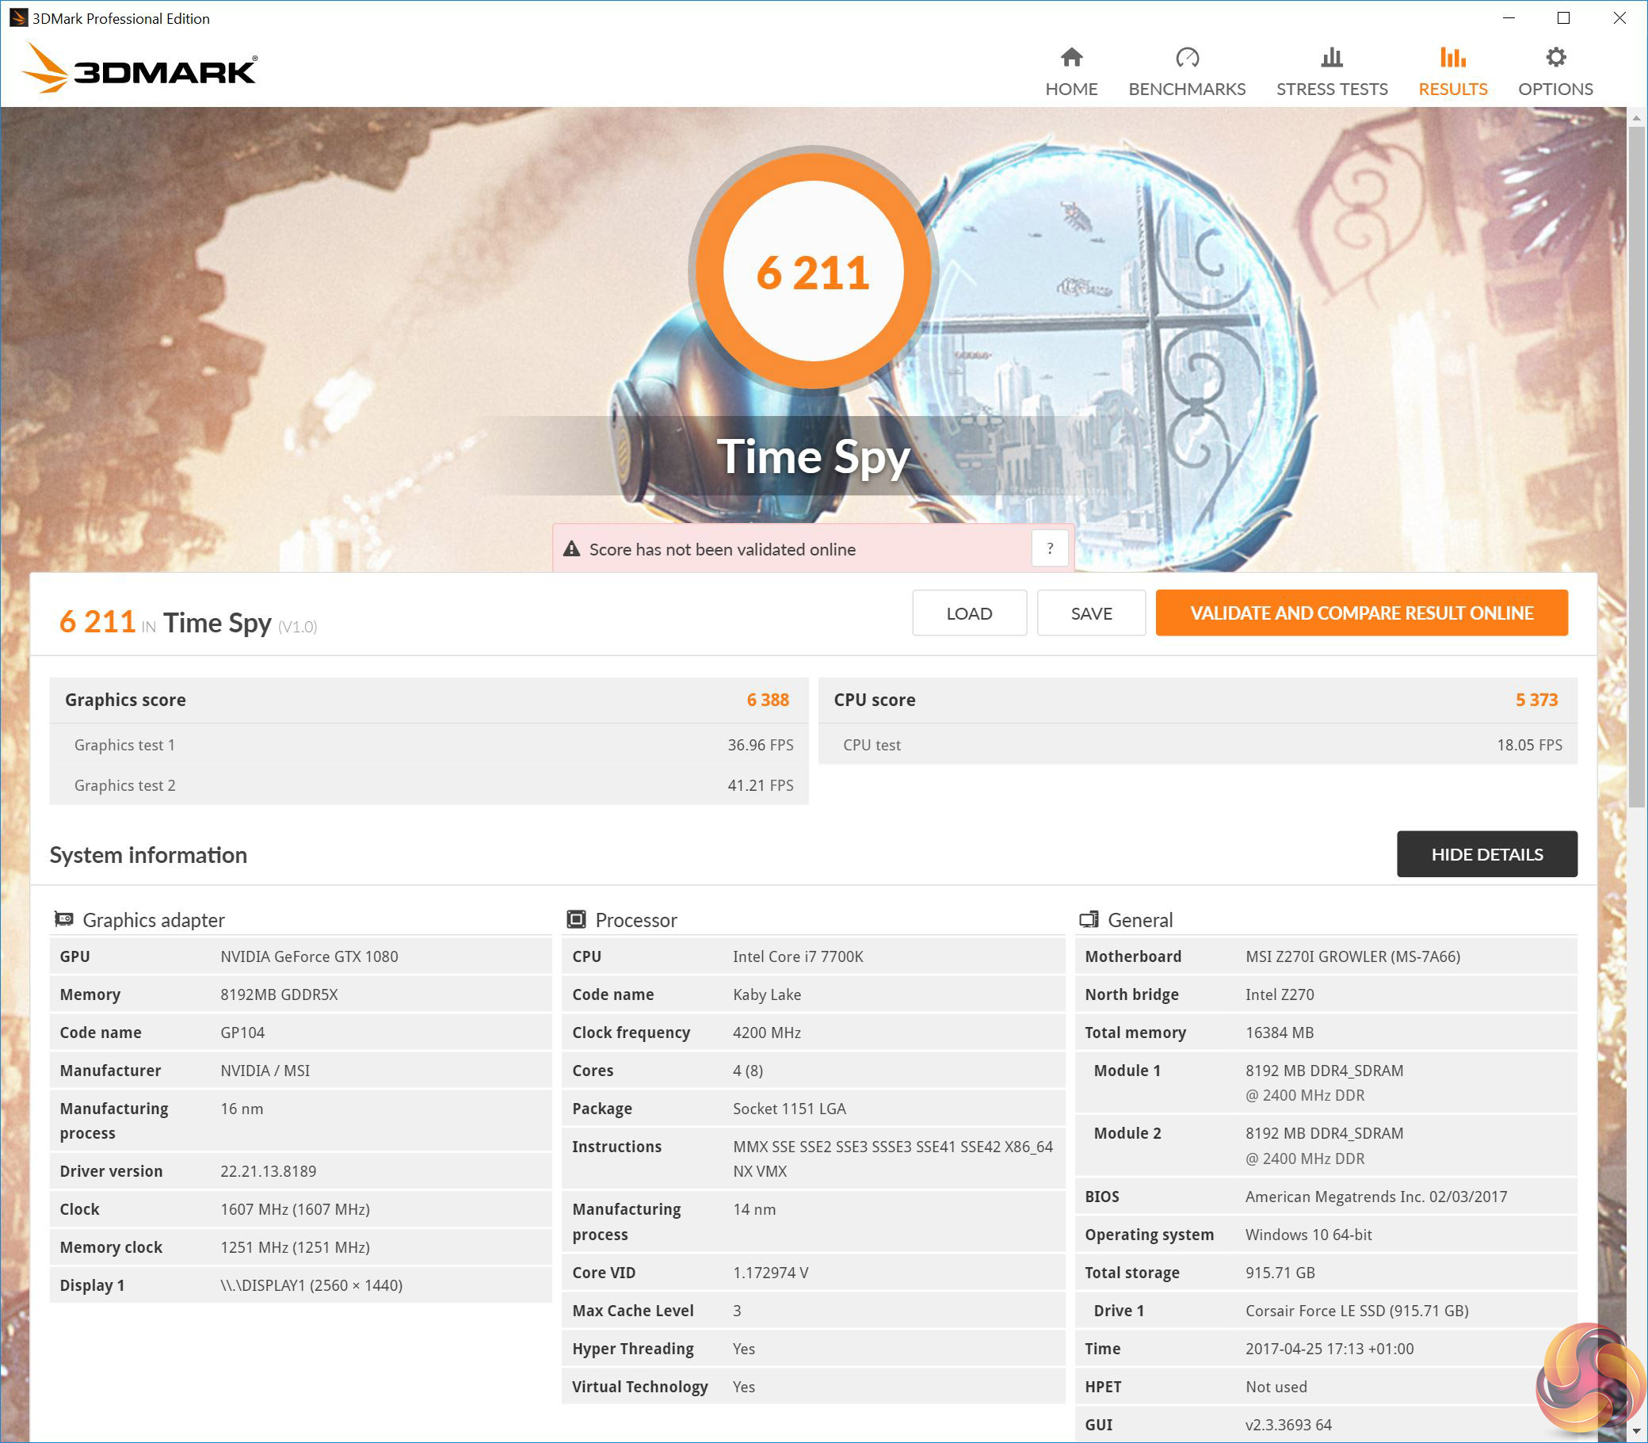Click the Processor chip section icon
This screenshot has height=1443, width=1648.
(x=576, y=918)
